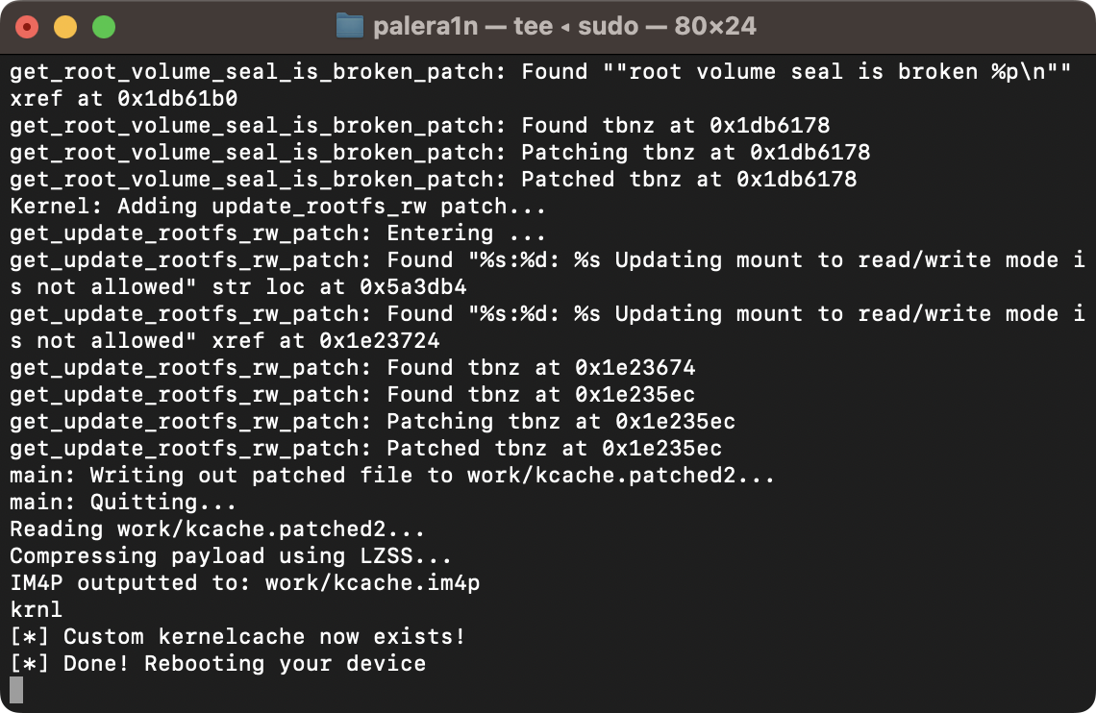Click the folder proxy icon in title bar
Screen dimensions: 1096x713
click(349, 26)
